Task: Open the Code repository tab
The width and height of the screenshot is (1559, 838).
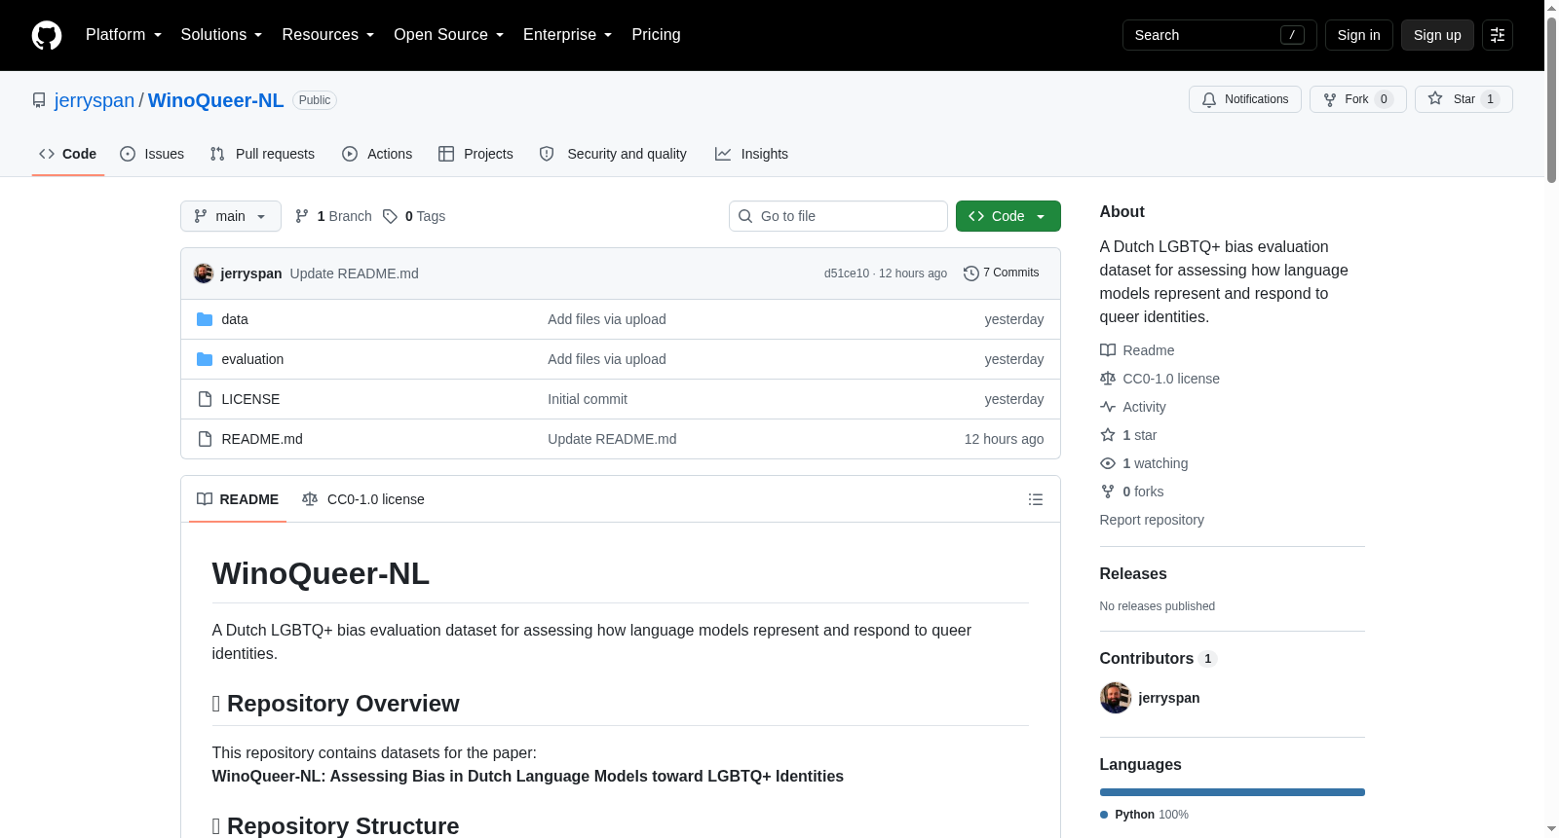Action: (x=68, y=154)
